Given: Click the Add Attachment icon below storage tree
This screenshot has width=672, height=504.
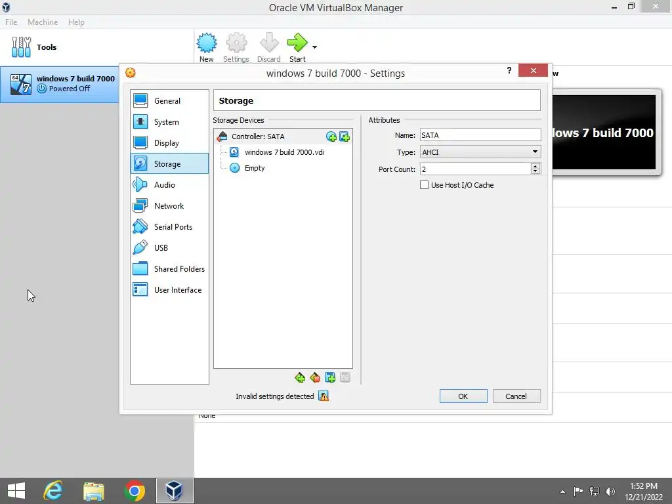Looking at the screenshot, I should click(x=330, y=377).
